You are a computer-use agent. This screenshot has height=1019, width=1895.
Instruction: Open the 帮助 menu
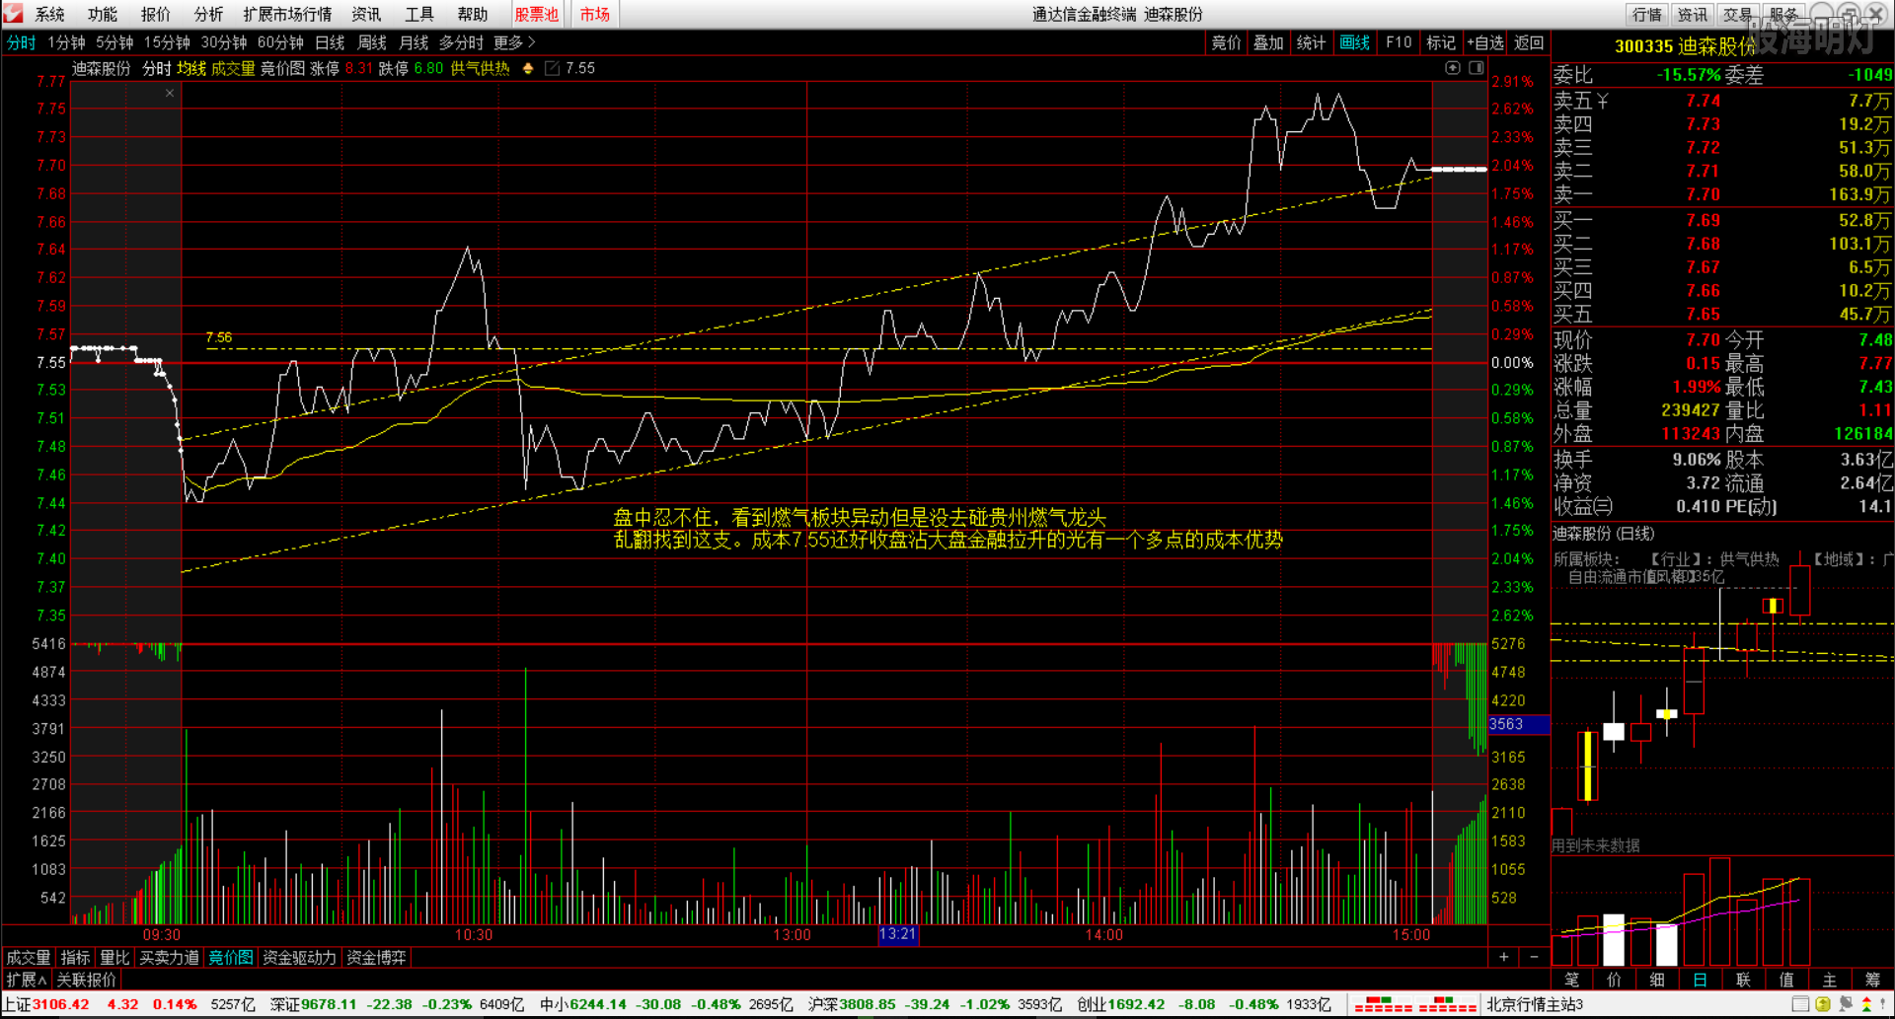click(473, 14)
